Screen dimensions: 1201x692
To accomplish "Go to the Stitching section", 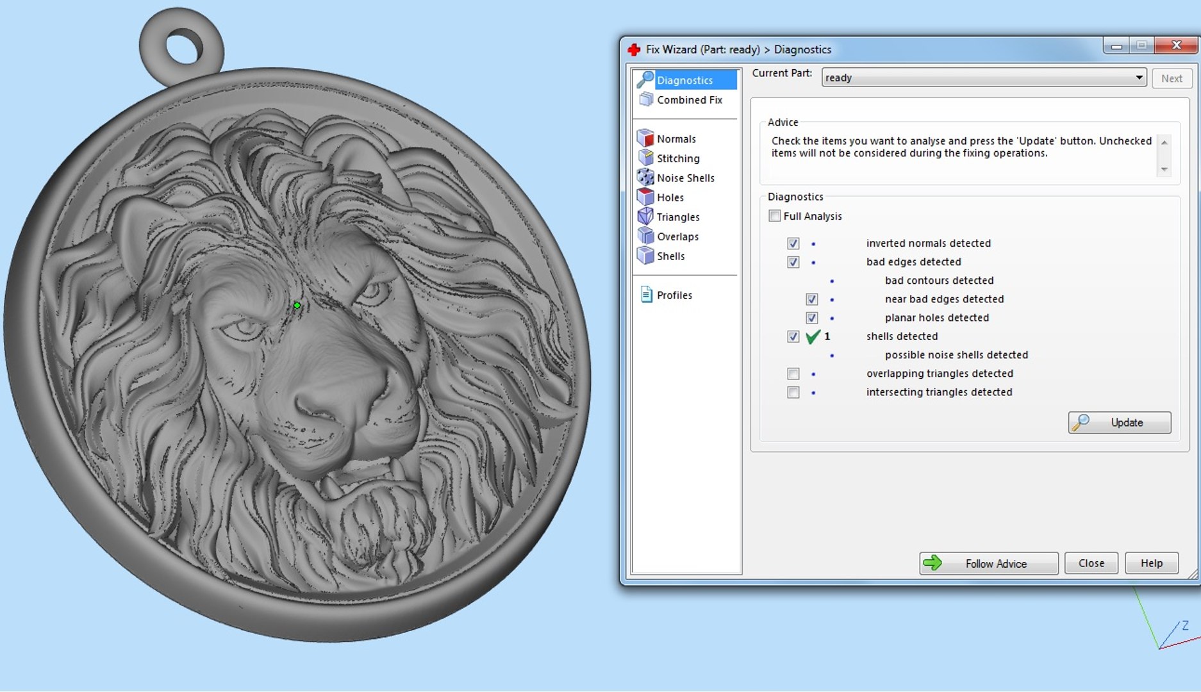I will point(678,158).
